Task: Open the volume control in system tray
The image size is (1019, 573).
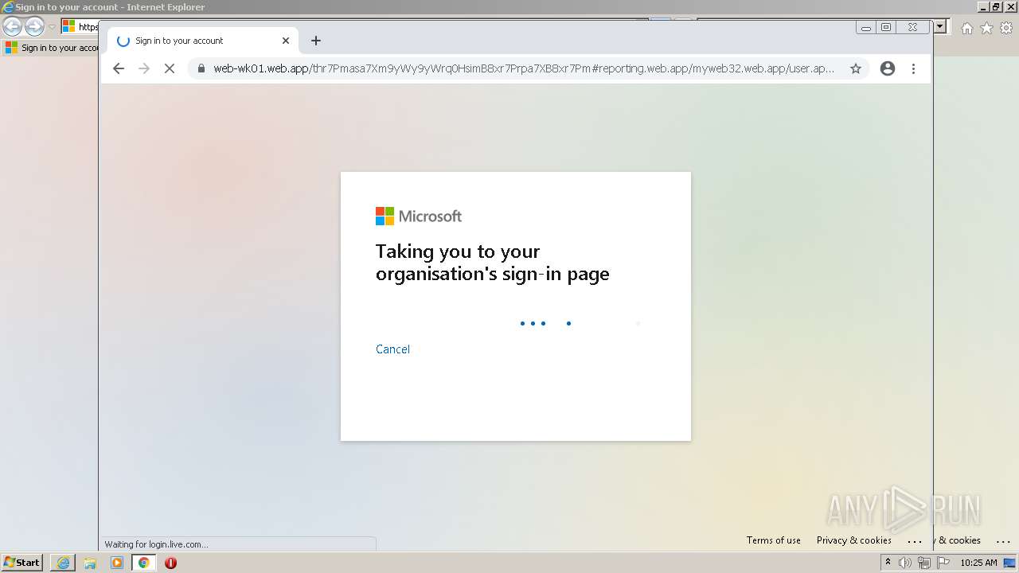Action: coord(905,563)
